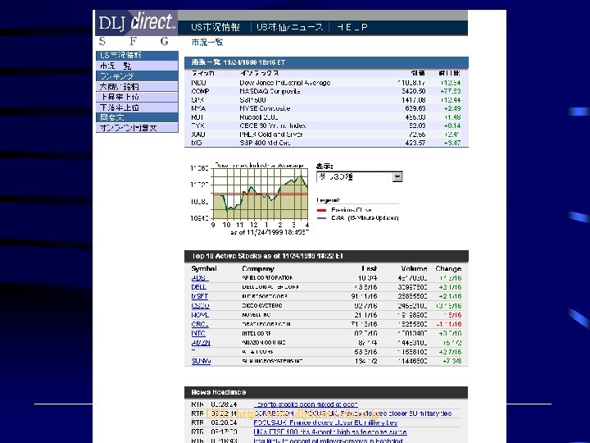Click the Change column header
Viewport: 590px width, 443px height.
click(x=448, y=268)
